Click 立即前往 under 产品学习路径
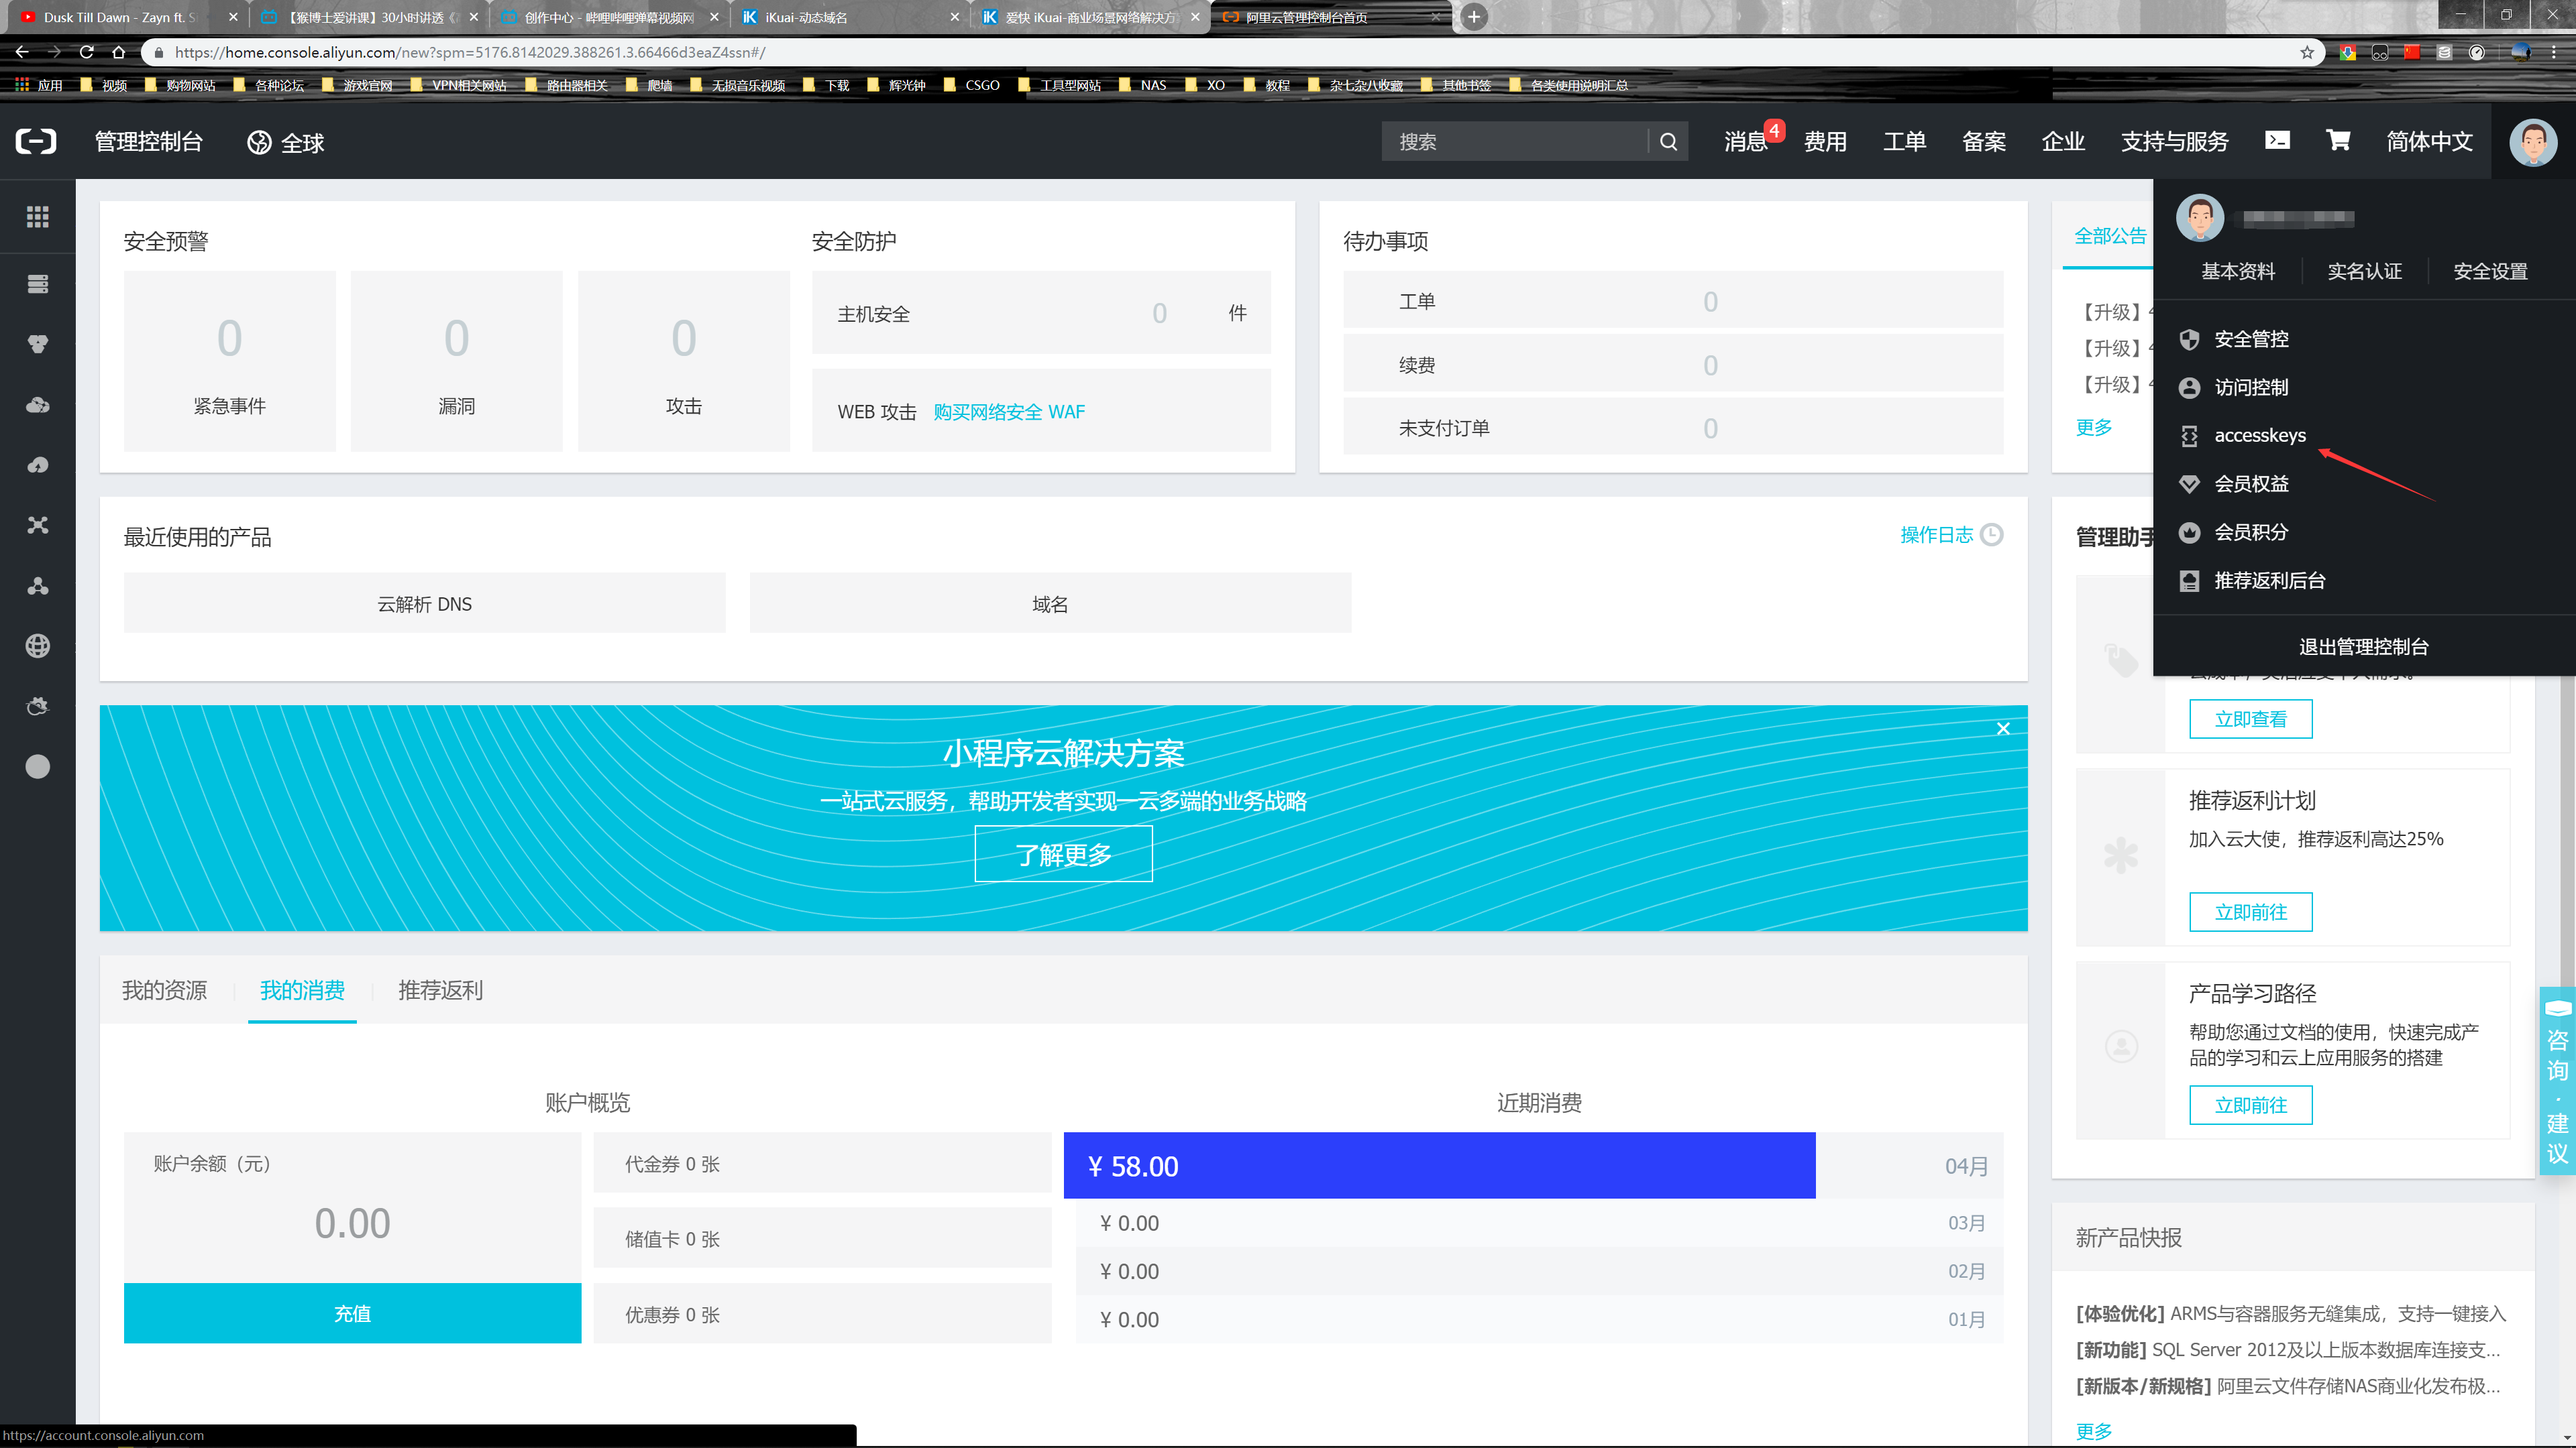The image size is (2576, 1448). (x=2250, y=1104)
